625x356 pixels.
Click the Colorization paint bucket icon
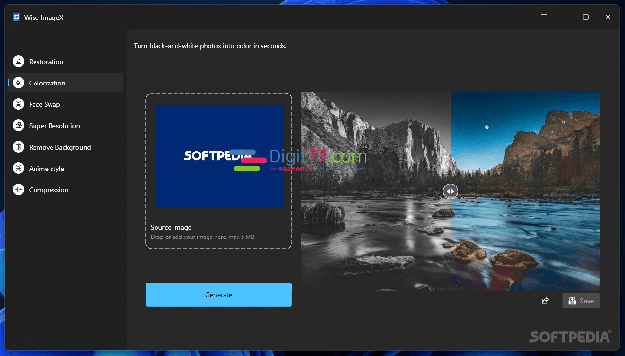tap(18, 83)
